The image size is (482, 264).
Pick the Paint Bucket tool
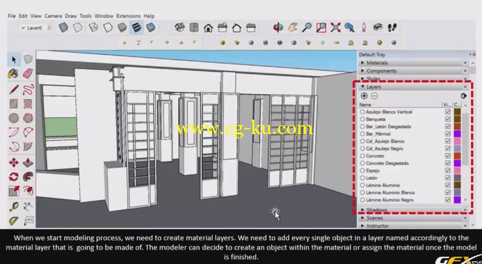click(13, 74)
